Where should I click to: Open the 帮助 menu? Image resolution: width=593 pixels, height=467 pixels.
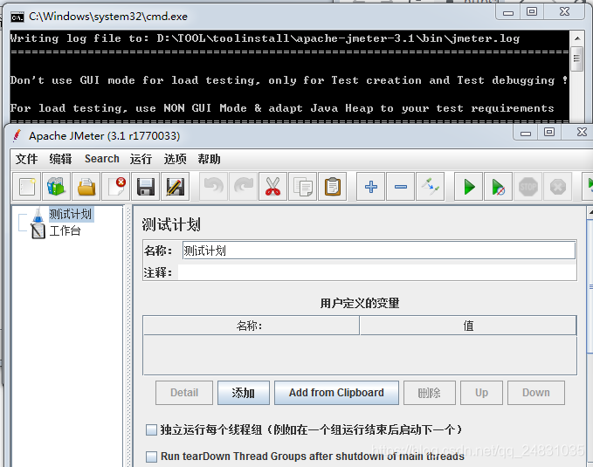pyautogui.click(x=209, y=159)
